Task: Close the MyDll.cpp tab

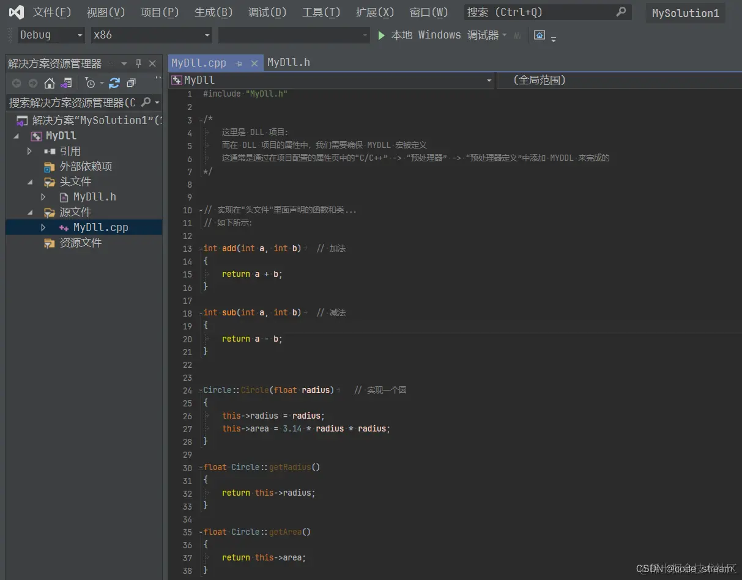Action: tap(254, 63)
